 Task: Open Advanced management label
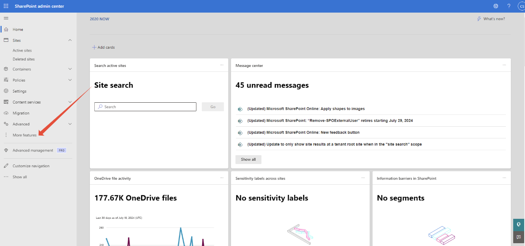[33, 151]
